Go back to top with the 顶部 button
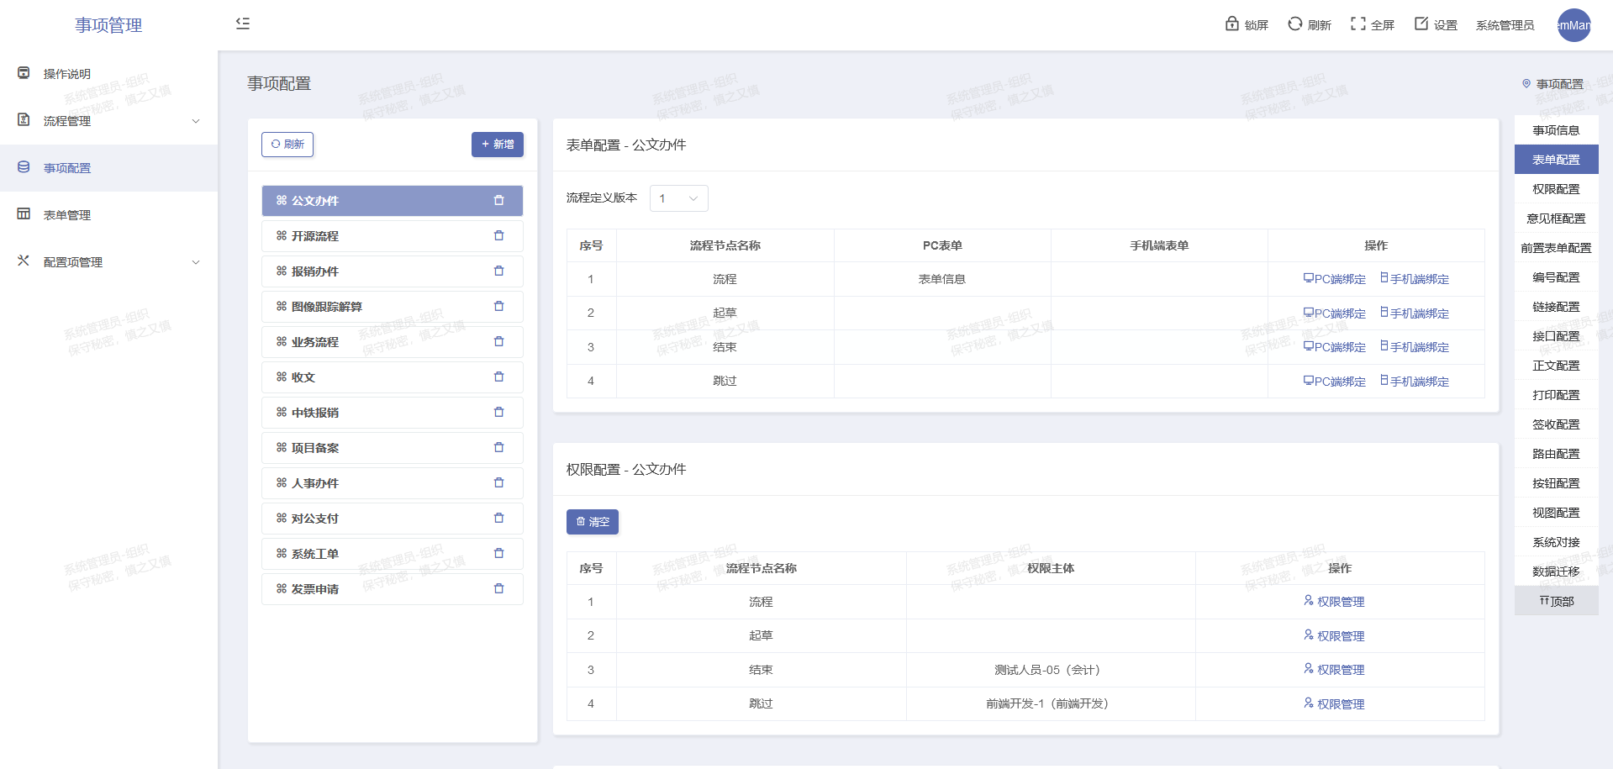Screen dimensions: 1613x769 pos(1556,601)
